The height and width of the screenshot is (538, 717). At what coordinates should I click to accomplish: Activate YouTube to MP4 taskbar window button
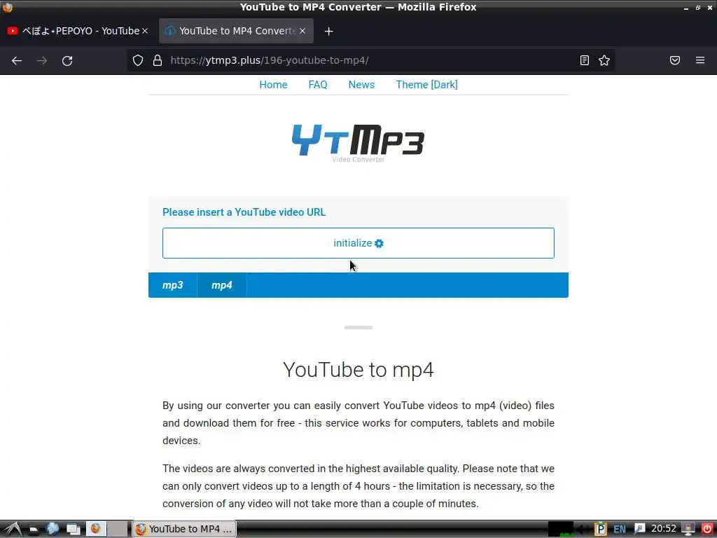(184, 529)
